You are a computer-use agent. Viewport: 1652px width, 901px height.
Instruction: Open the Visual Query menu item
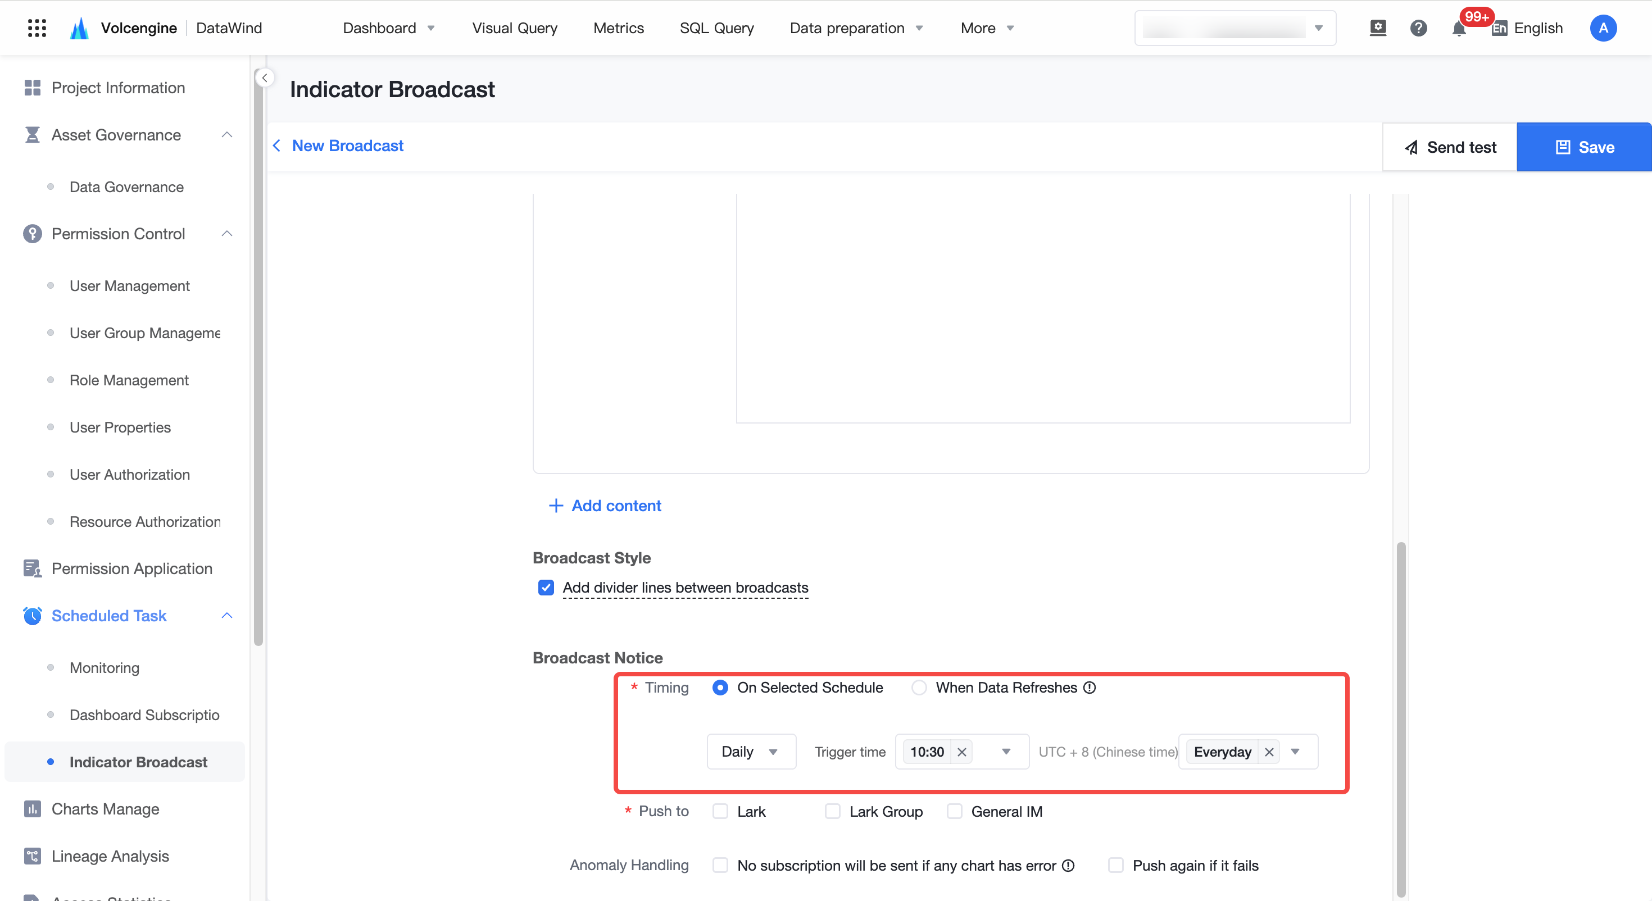click(x=515, y=28)
